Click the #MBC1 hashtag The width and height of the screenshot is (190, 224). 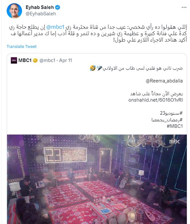(175, 126)
